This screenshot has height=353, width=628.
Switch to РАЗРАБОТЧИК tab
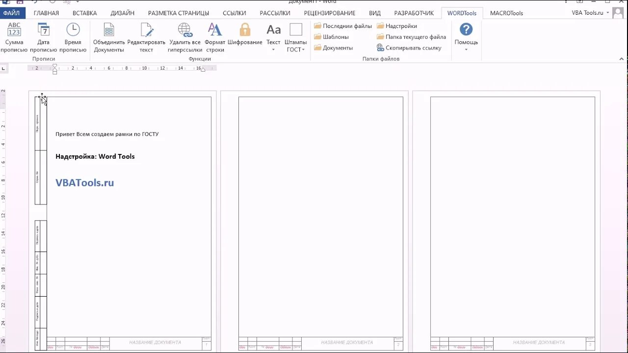(414, 13)
